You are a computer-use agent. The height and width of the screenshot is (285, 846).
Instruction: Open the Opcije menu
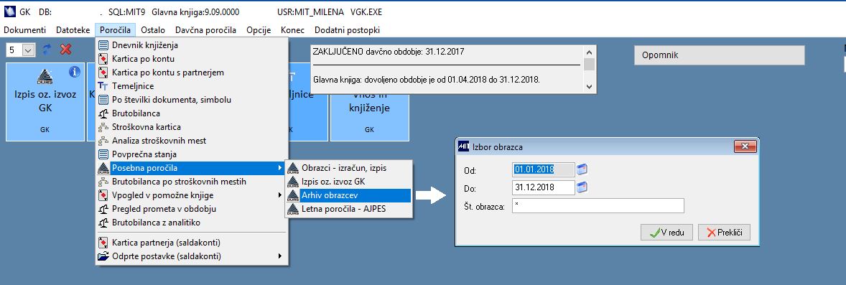point(259,30)
